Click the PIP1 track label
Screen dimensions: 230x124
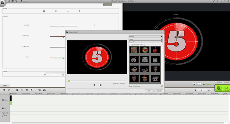click(x=5, y=108)
